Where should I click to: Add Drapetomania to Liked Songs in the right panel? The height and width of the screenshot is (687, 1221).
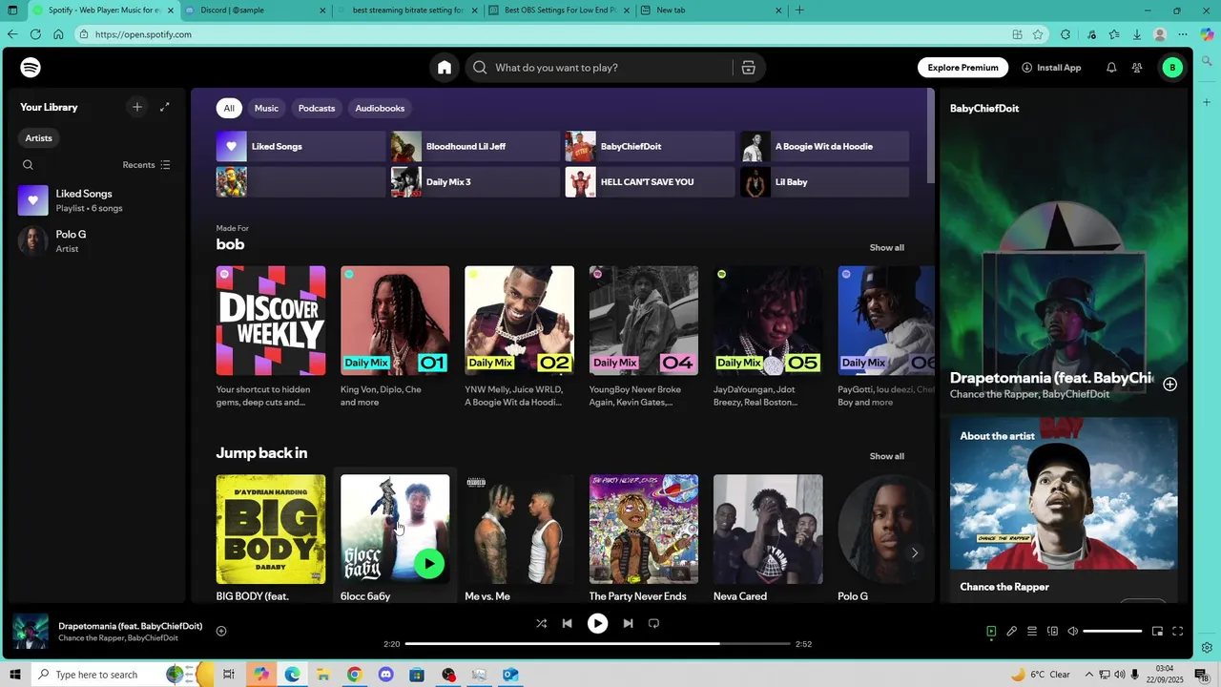(x=1169, y=384)
